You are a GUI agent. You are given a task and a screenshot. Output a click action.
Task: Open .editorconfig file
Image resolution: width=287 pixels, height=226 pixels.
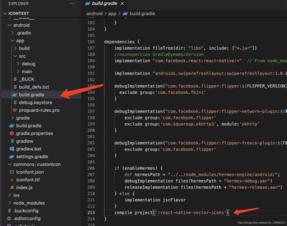point(27,218)
